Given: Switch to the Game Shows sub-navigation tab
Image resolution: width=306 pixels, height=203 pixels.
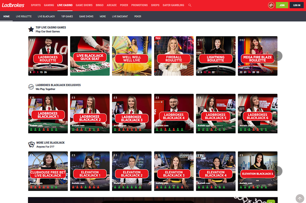Looking at the screenshot, I should [x=86, y=16].
